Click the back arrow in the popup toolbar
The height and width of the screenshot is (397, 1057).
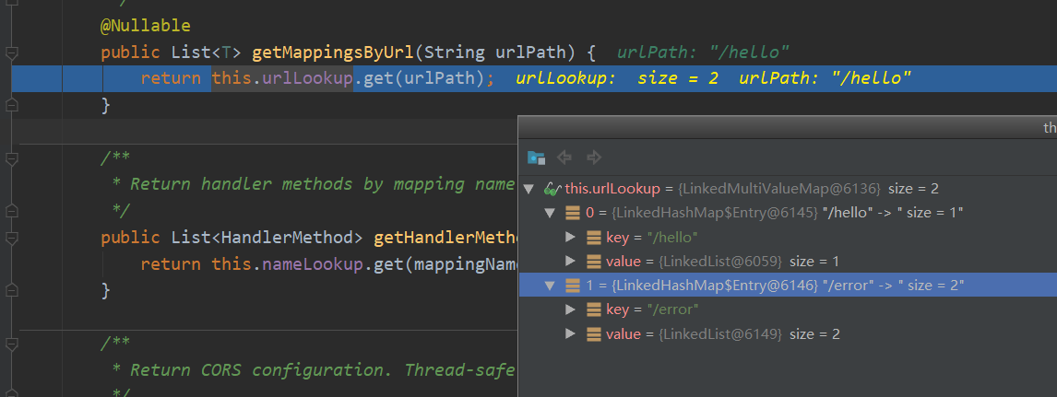pos(565,158)
